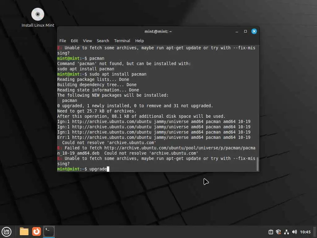317x238 pixels.
Task: Open the update manager shield tray icon
Action: coord(278,232)
